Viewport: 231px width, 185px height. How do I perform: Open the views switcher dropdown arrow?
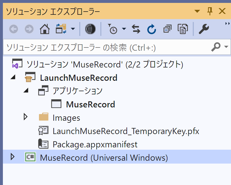(x=73, y=29)
